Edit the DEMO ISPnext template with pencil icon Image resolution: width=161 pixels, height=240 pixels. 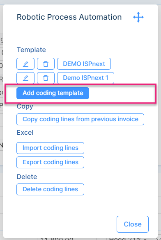pyautogui.click(x=25, y=63)
